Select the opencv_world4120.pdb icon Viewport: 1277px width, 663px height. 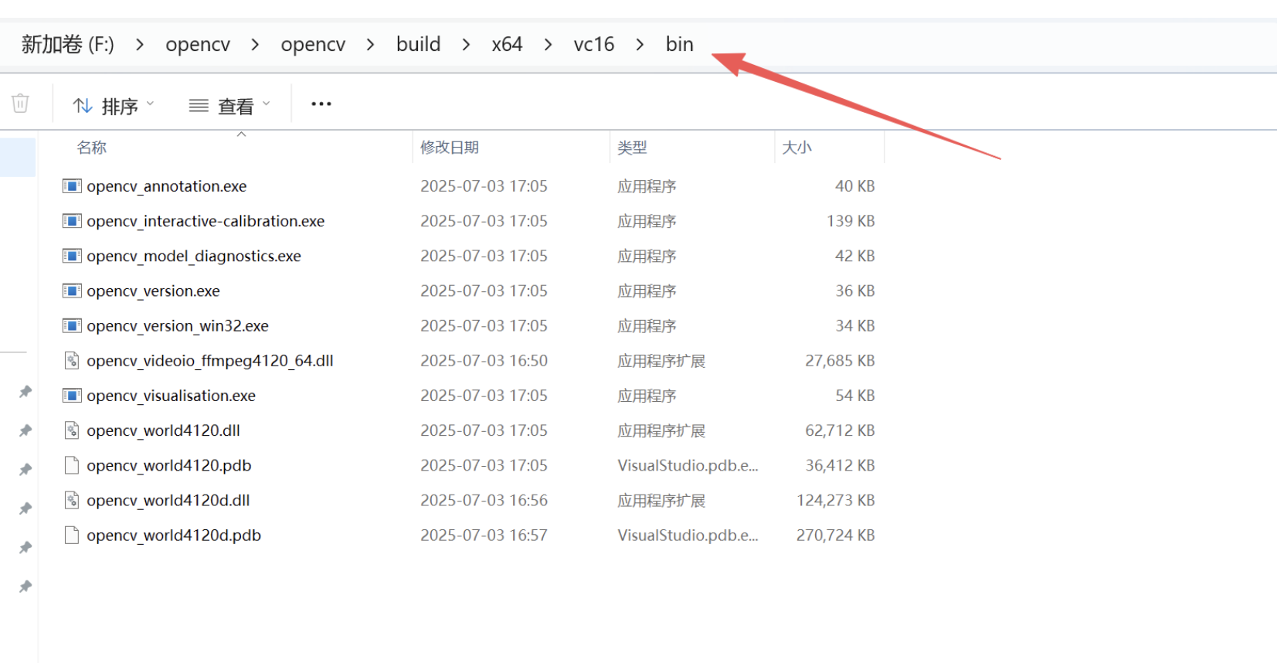pyautogui.click(x=72, y=465)
